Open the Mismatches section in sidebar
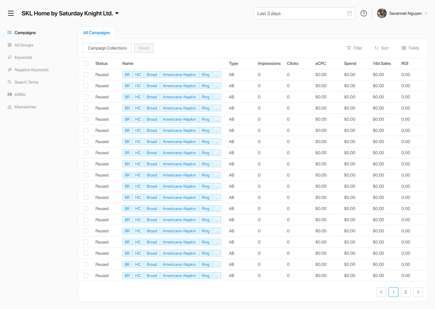The image size is (435, 309). (x=25, y=107)
